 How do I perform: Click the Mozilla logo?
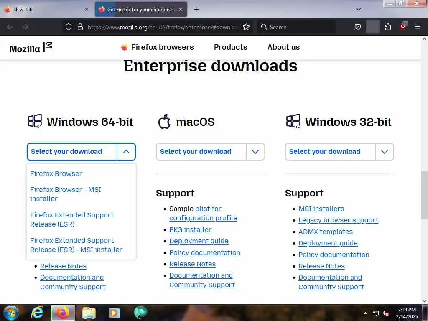[31, 48]
